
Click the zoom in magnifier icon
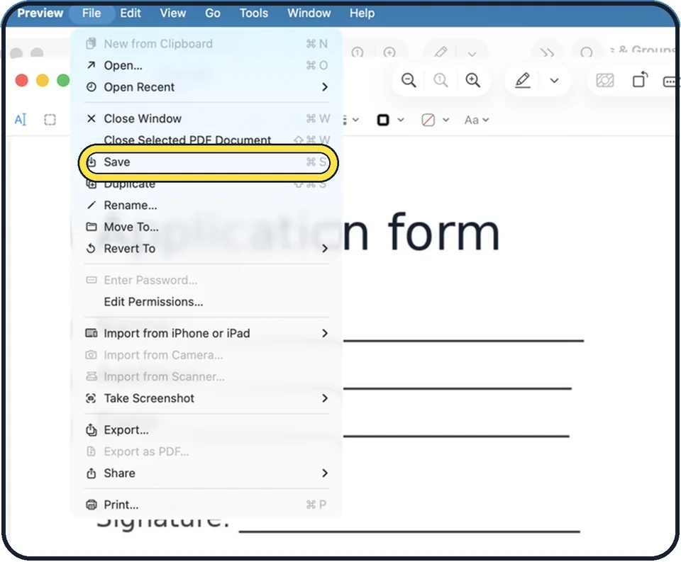tap(472, 80)
